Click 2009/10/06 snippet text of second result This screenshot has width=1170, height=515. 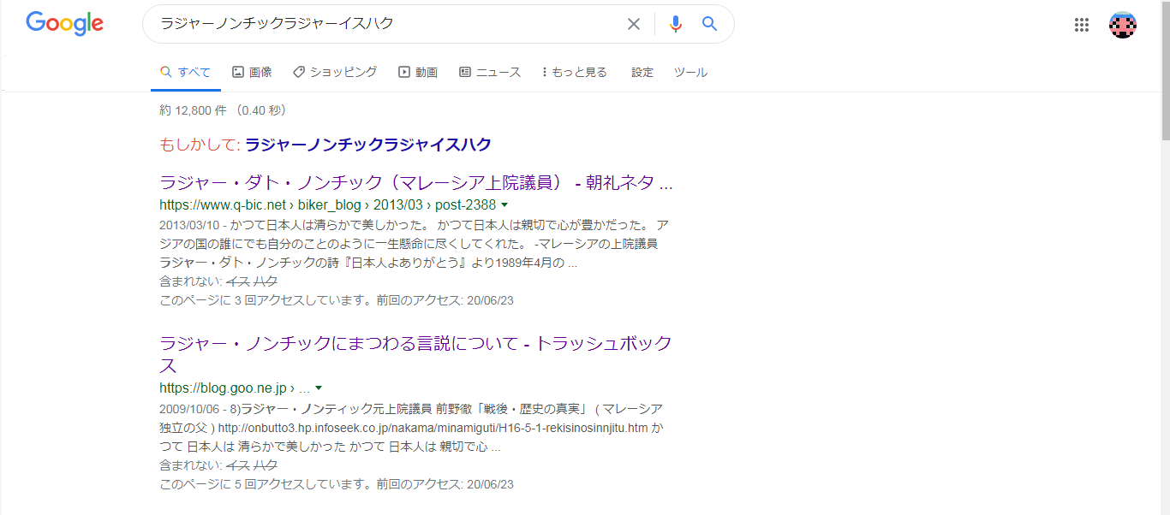[x=411, y=428]
